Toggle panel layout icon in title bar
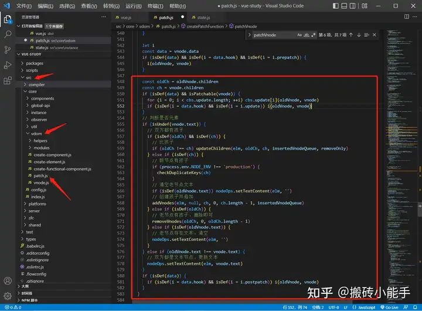422x311 pixels. point(344,6)
